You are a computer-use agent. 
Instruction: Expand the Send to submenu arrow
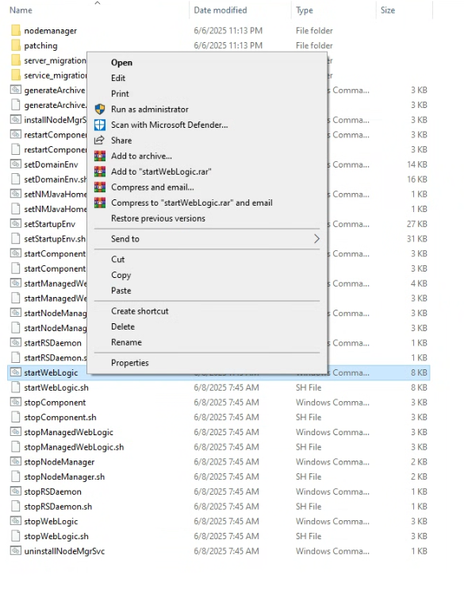click(x=316, y=239)
